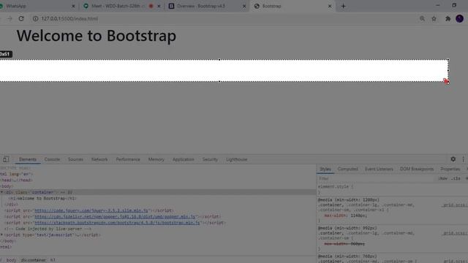Open the jquery slim.min.js script link
The height and width of the screenshot is (263, 468).
tap(91, 210)
